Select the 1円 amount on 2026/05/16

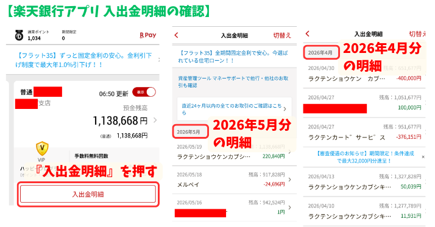pyautogui.click(x=281, y=212)
